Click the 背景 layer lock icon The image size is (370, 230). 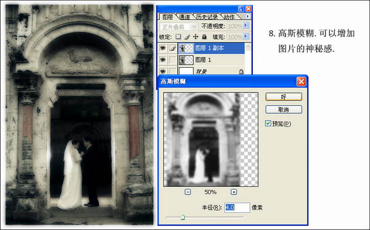point(241,71)
